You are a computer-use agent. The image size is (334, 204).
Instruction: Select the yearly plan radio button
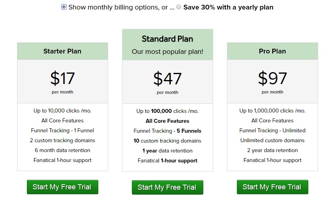(179, 7)
